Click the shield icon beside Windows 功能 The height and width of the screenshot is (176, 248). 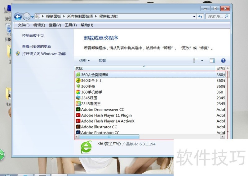point(18,54)
